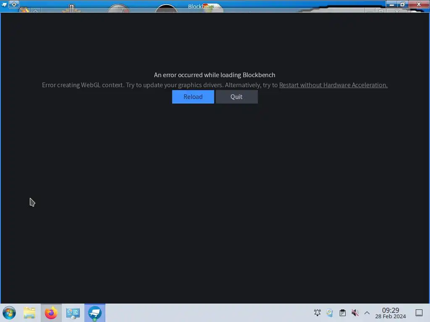Select the Blockbench taskbar entry
This screenshot has width=430, height=322.
coord(95,313)
